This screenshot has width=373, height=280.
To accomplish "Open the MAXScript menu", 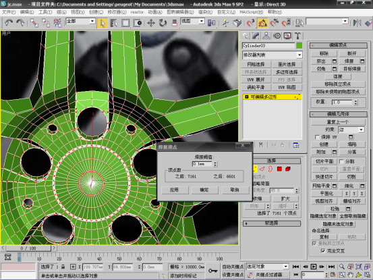I will [251, 12].
